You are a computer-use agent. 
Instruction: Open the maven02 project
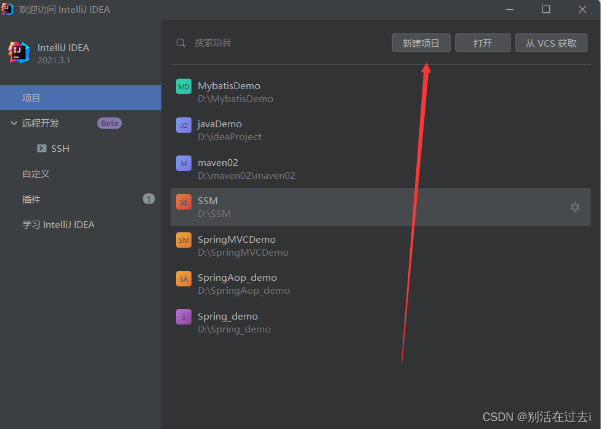coord(218,163)
